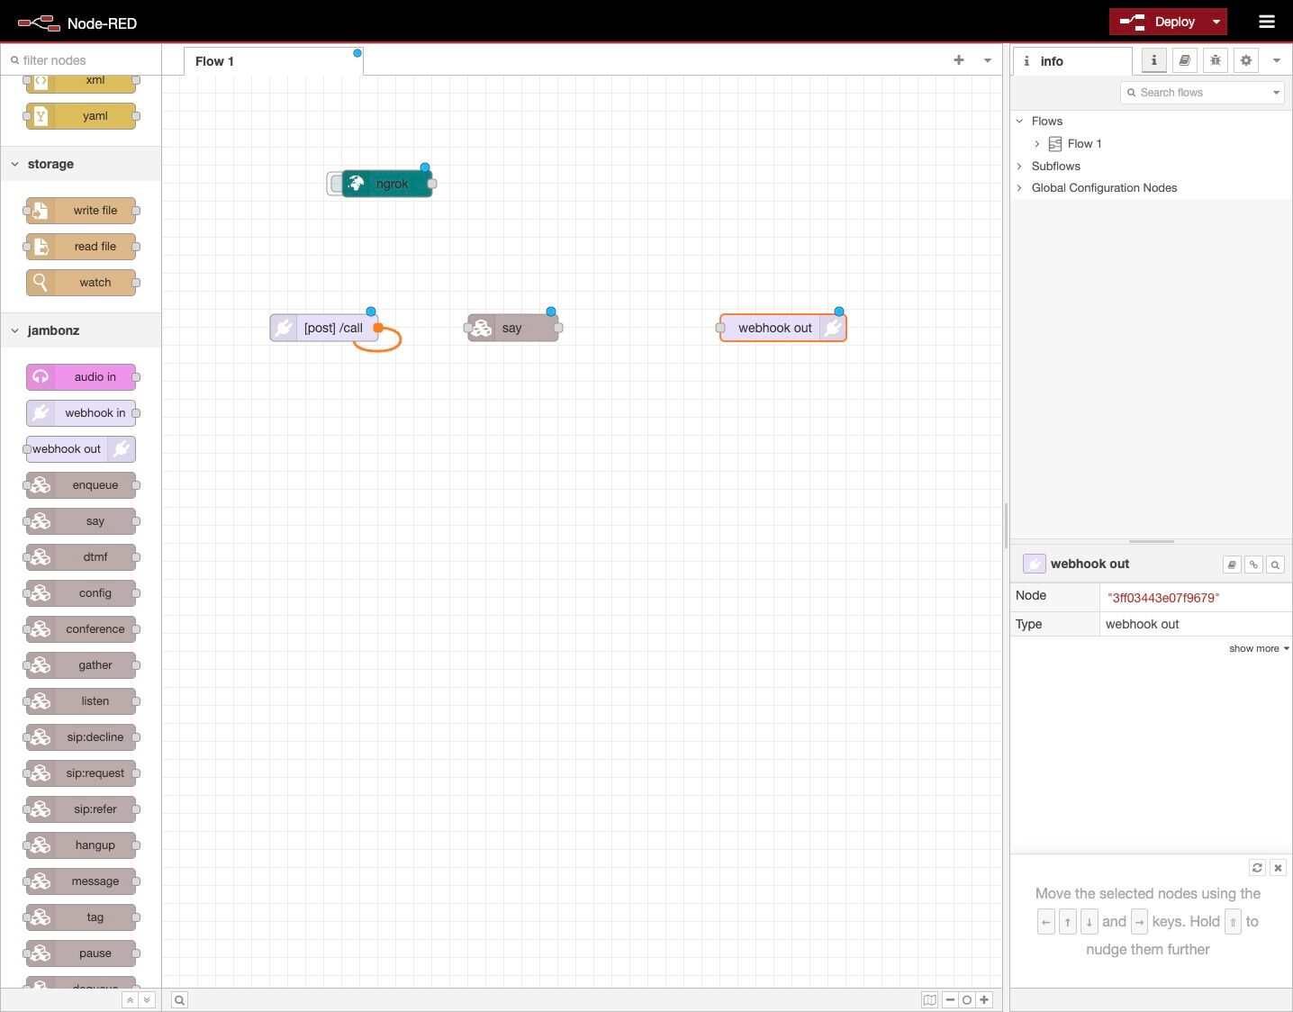Select the watch palette node
This screenshot has width=1293, height=1012.
(x=81, y=283)
